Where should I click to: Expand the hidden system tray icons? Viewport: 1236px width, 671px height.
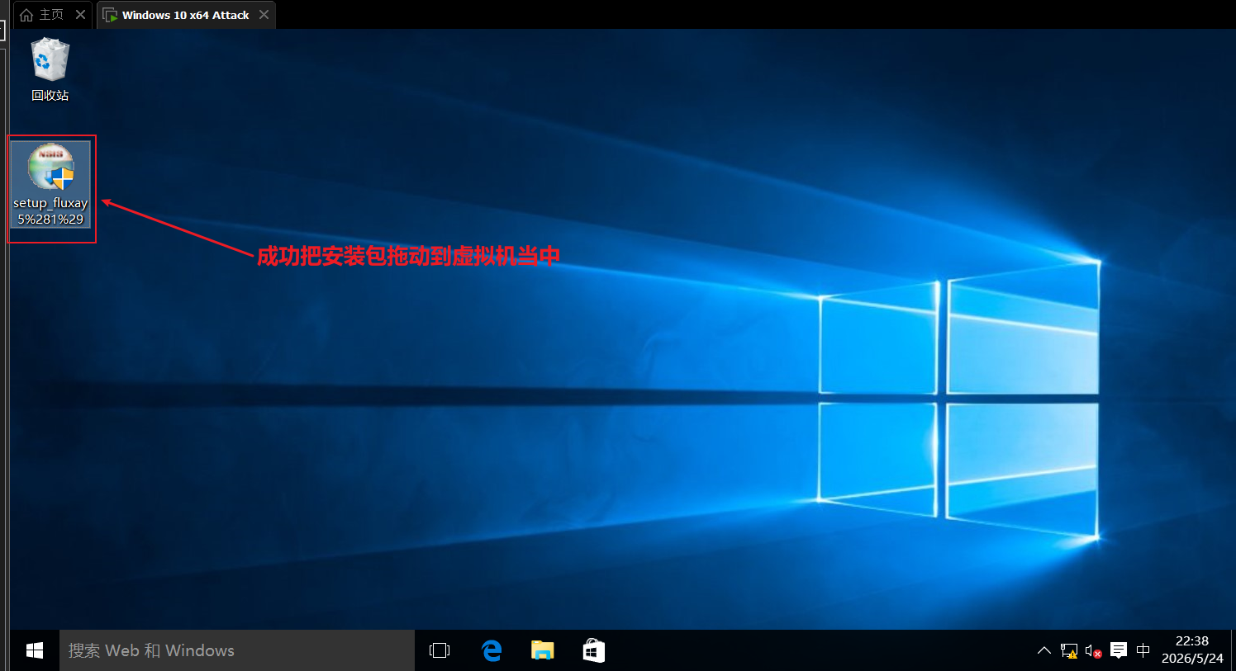click(x=1043, y=650)
